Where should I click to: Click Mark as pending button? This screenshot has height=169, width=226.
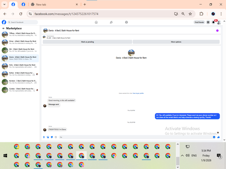pos(87,42)
